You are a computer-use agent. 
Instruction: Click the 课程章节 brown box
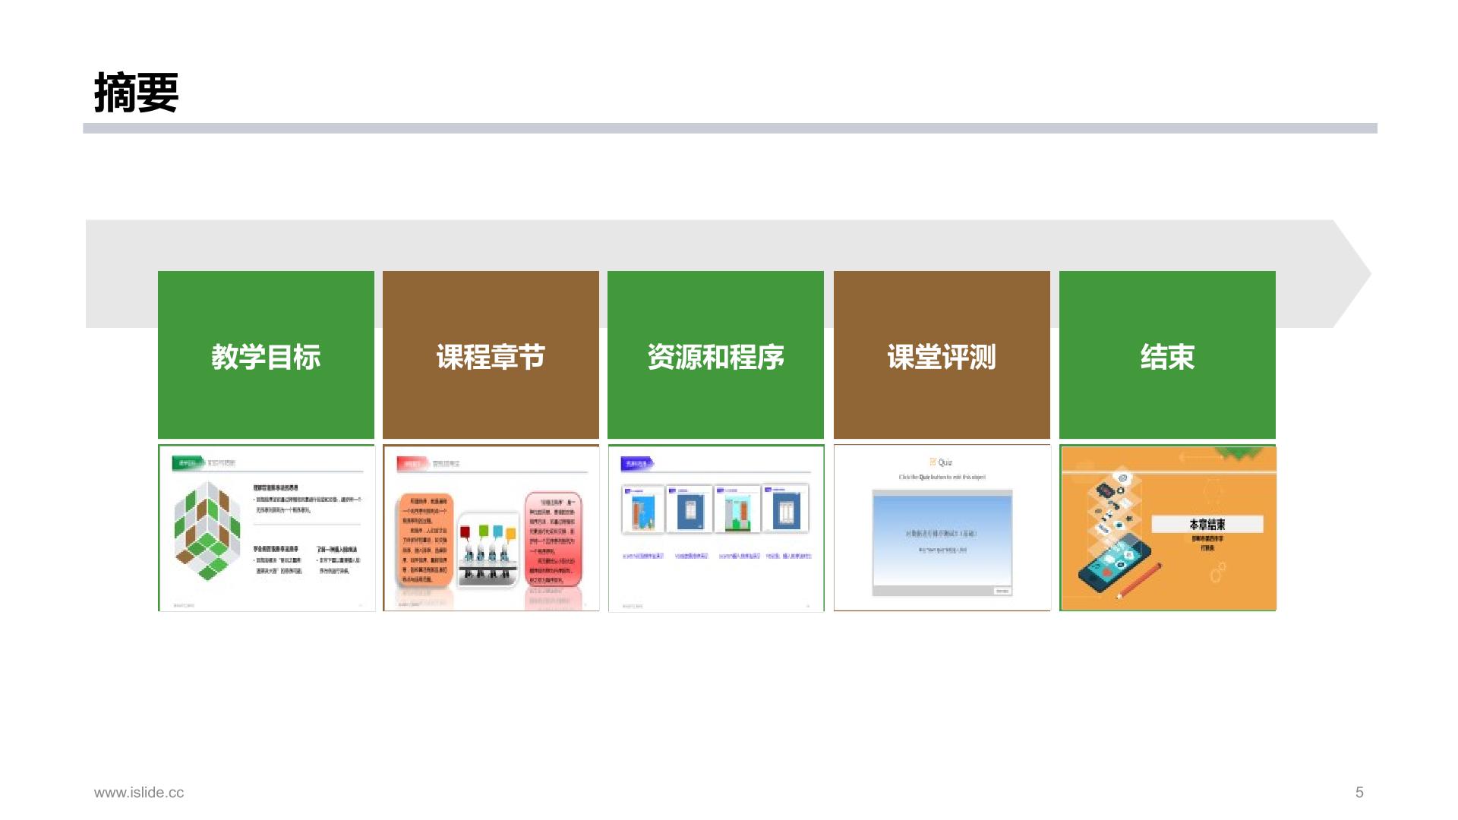(491, 355)
